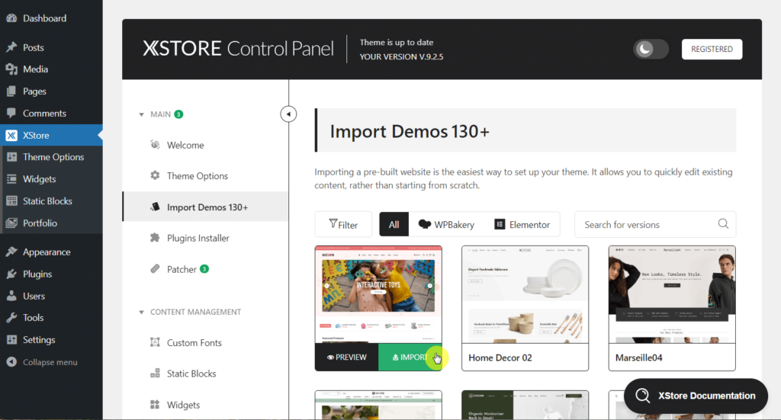Click the Portfolio icon in sidebar
781x420 pixels.
[11, 223]
